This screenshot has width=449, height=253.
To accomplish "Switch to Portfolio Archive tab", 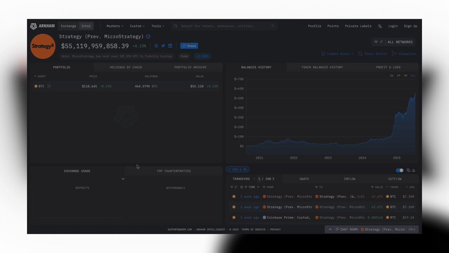I will 190,67.
